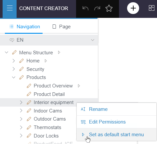Click pencil icon beside Outdoor Cams
The image size is (157, 144).
[x=29, y=119]
